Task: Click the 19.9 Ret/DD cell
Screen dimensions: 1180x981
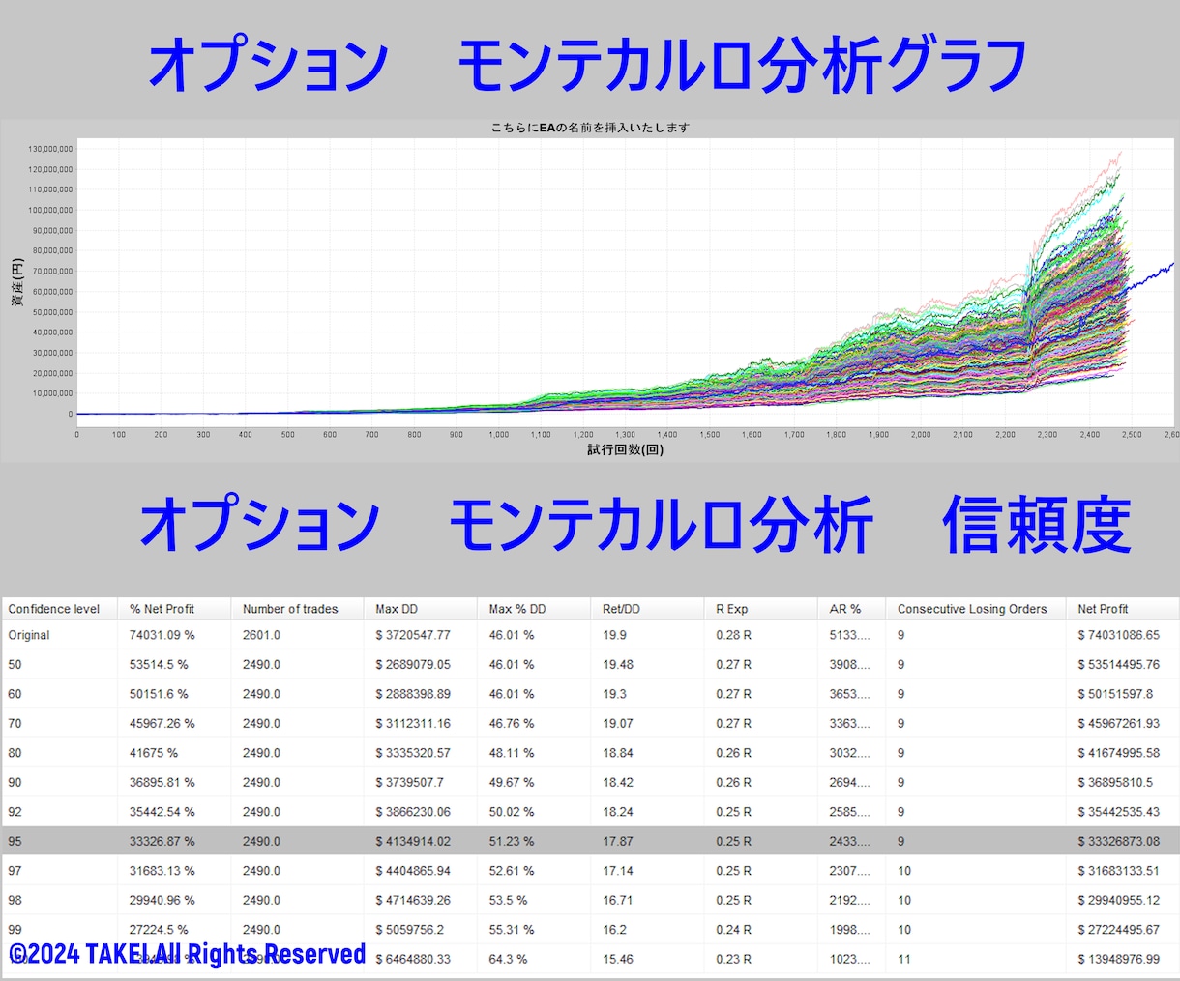Action: pos(614,635)
